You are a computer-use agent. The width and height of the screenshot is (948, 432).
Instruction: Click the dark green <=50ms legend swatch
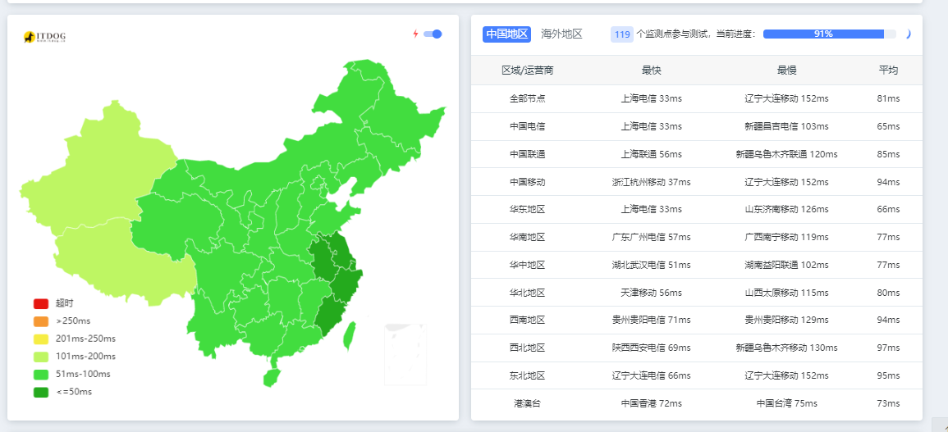pyautogui.click(x=41, y=392)
